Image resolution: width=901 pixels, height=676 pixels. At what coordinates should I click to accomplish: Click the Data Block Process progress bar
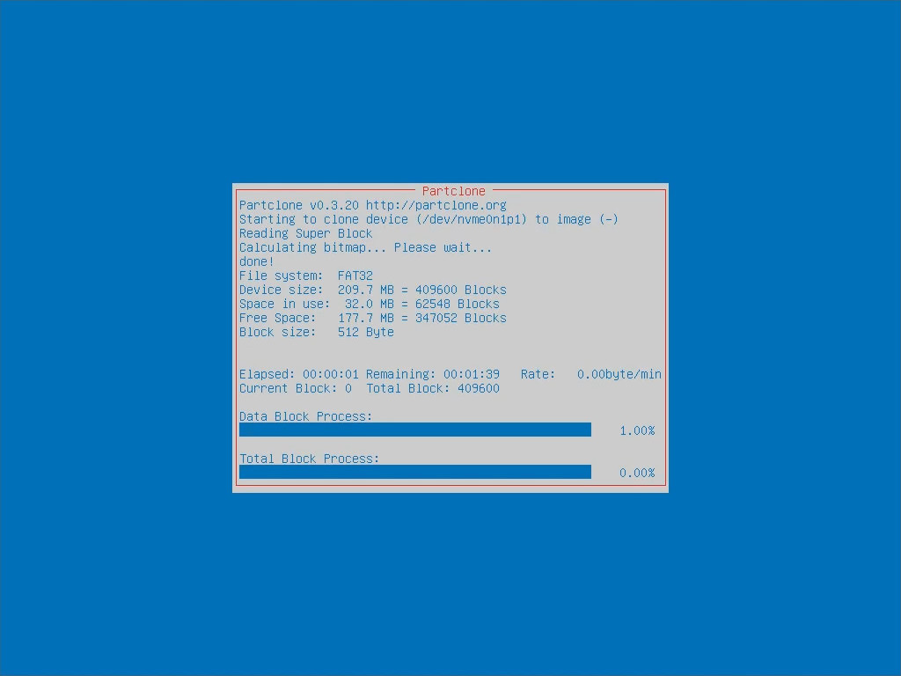click(x=414, y=430)
